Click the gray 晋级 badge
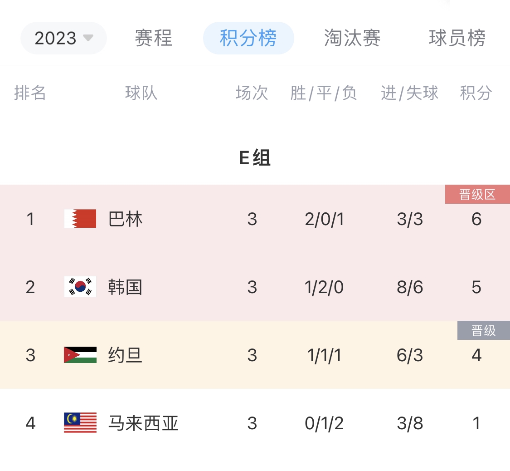510x471 pixels. (x=484, y=330)
